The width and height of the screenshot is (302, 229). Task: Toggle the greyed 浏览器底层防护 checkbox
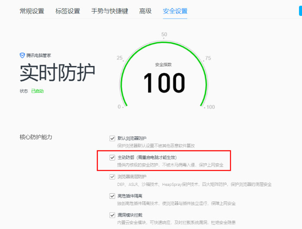click(113, 177)
